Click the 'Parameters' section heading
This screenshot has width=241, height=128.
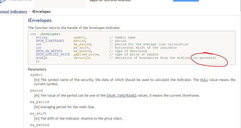tap(37, 69)
